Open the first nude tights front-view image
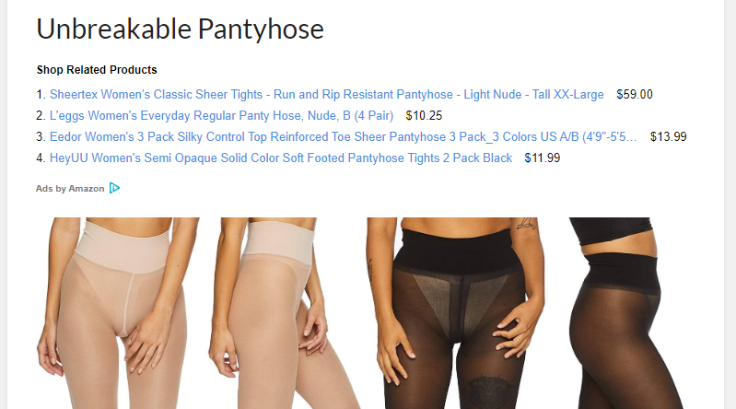This screenshot has width=736, height=409. 118,312
